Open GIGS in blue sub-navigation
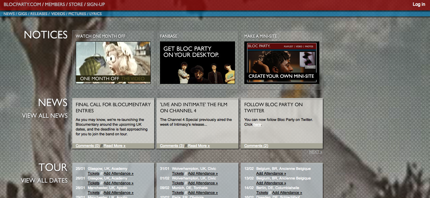This screenshot has height=198, width=430. tap(23, 14)
